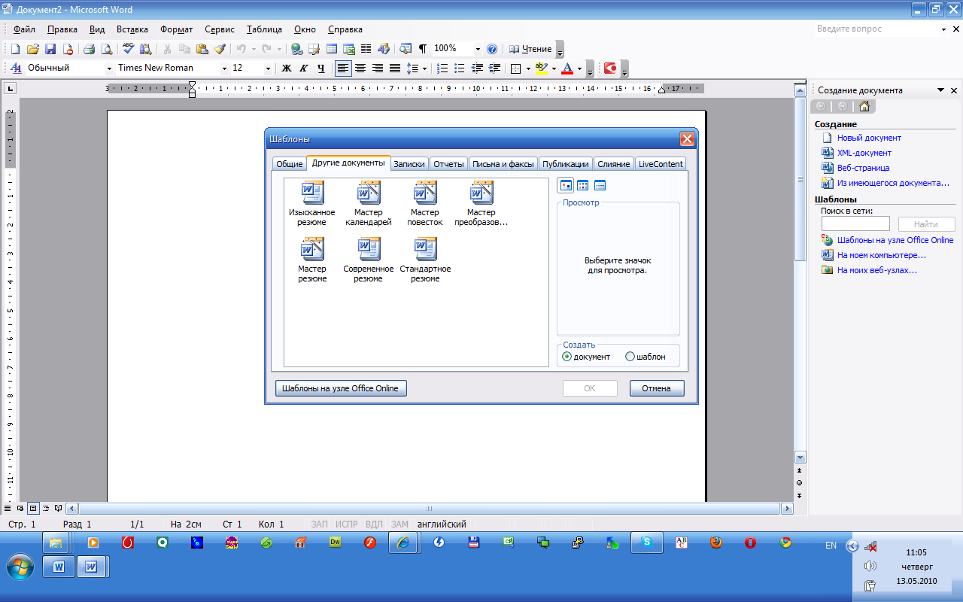Viewport: 963px width, 602px height.
Task: Switch Templates dialog to large icons view
Action: [x=566, y=185]
